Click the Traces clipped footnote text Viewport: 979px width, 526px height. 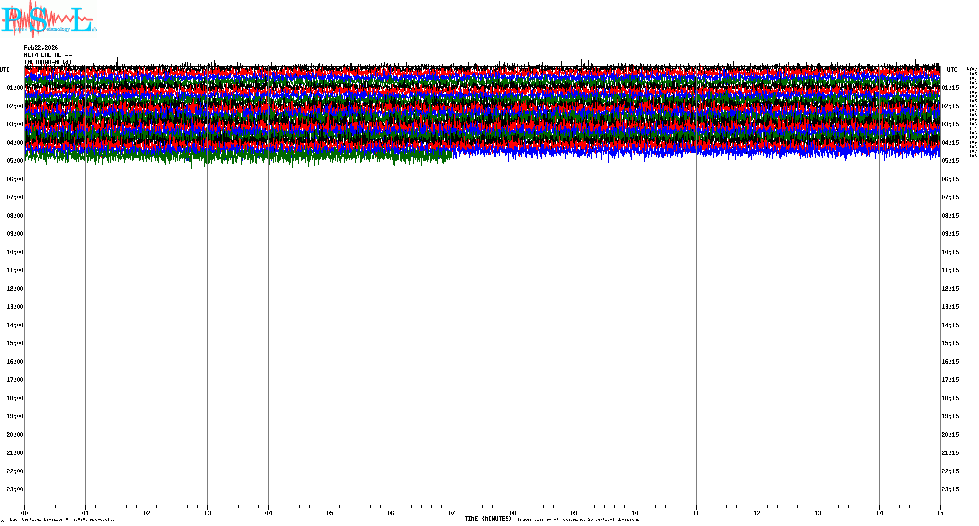[578, 519]
